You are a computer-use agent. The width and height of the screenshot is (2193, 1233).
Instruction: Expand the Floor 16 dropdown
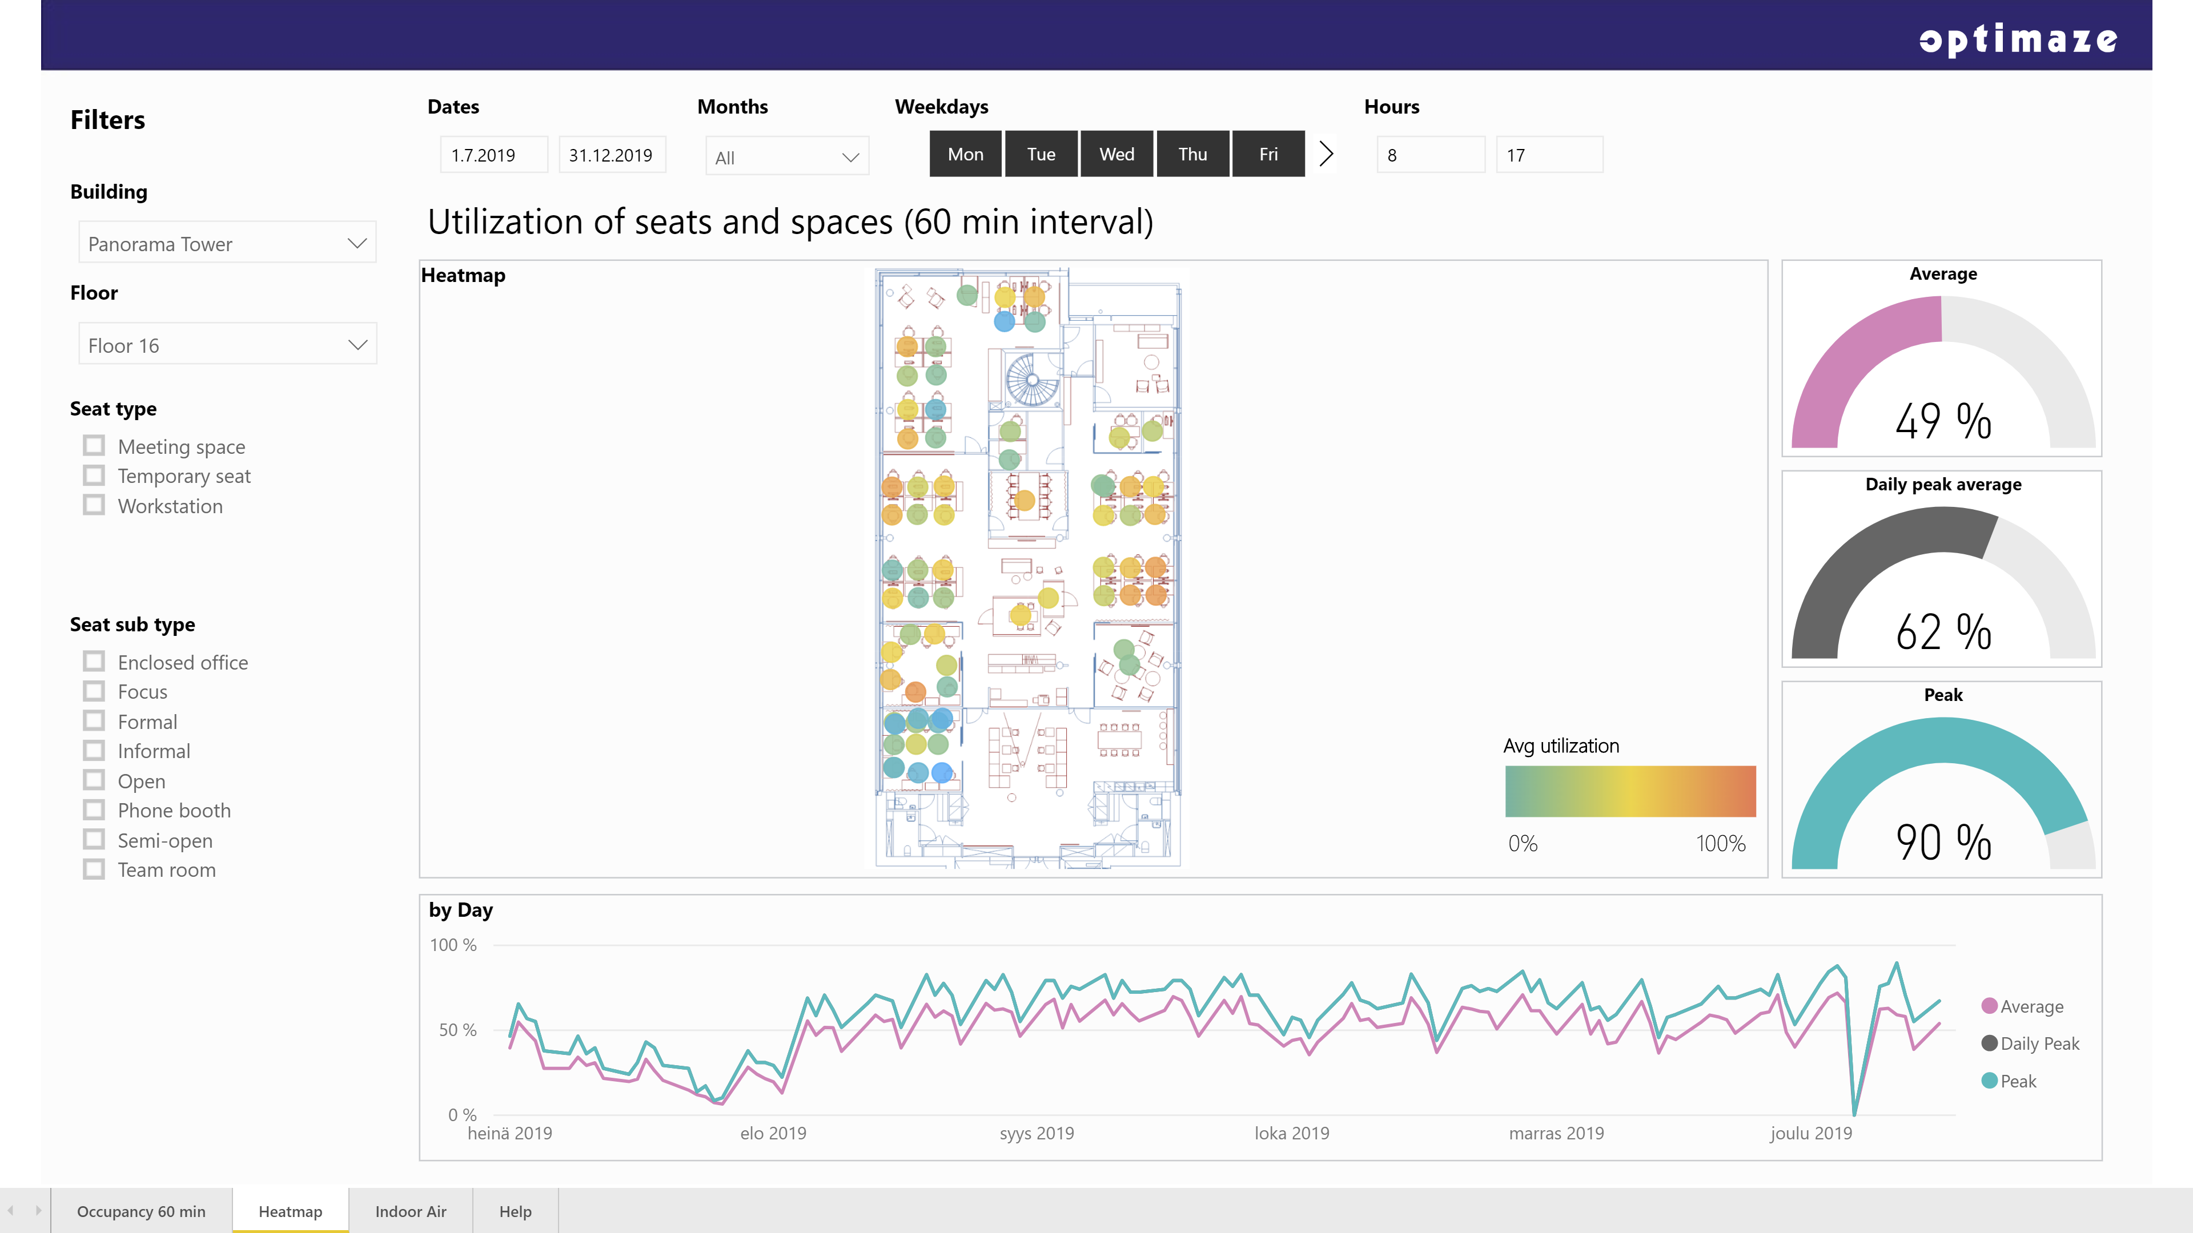click(227, 345)
